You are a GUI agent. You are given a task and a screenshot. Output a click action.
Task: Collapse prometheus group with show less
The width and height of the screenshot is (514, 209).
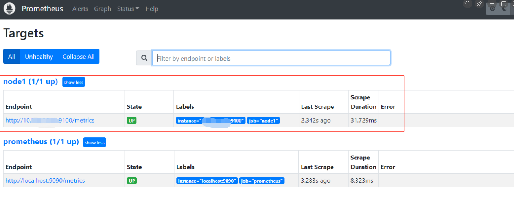point(94,143)
